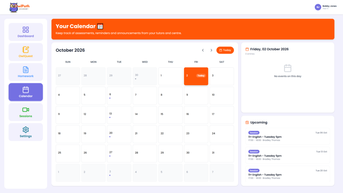
Task: Open the Tue 13 Oct session card
Action: click(288, 155)
